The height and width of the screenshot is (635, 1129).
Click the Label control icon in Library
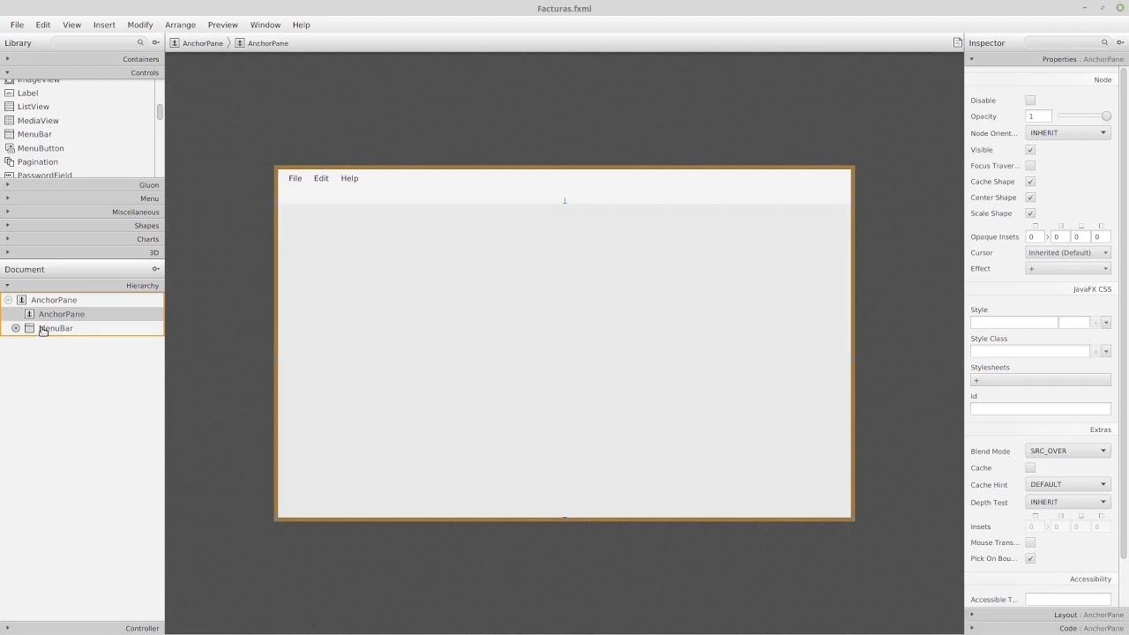pos(10,93)
